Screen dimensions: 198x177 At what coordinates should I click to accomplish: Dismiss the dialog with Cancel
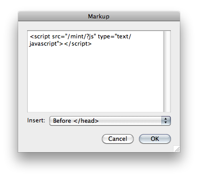(118, 139)
